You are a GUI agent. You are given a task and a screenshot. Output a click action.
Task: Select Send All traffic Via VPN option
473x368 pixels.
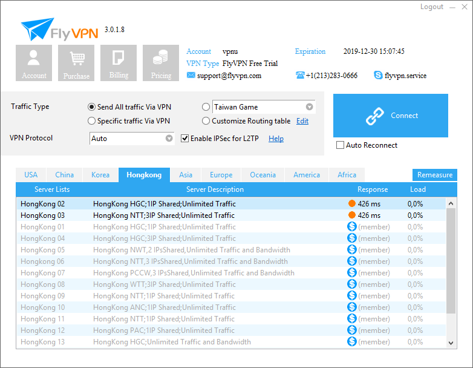(x=91, y=107)
